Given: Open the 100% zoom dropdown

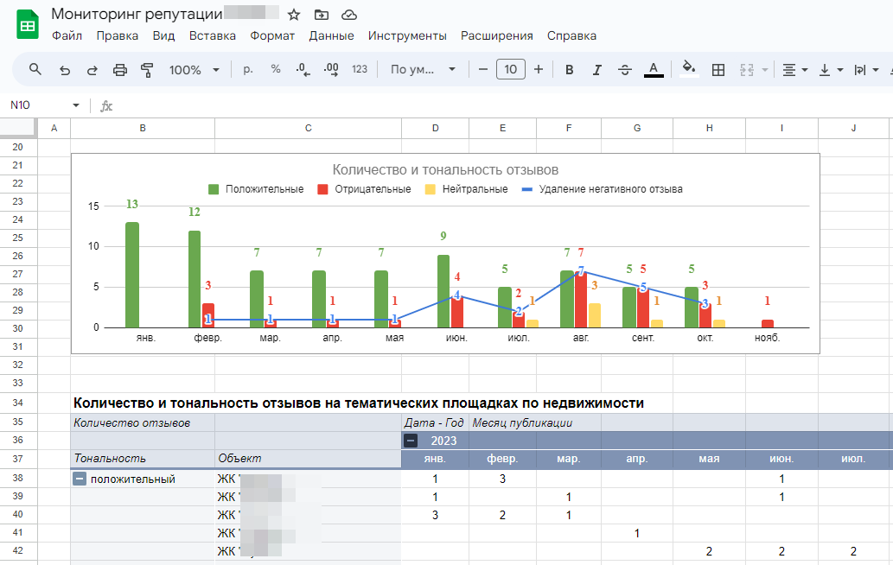Looking at the screenshot, I should tap(194, 70).
